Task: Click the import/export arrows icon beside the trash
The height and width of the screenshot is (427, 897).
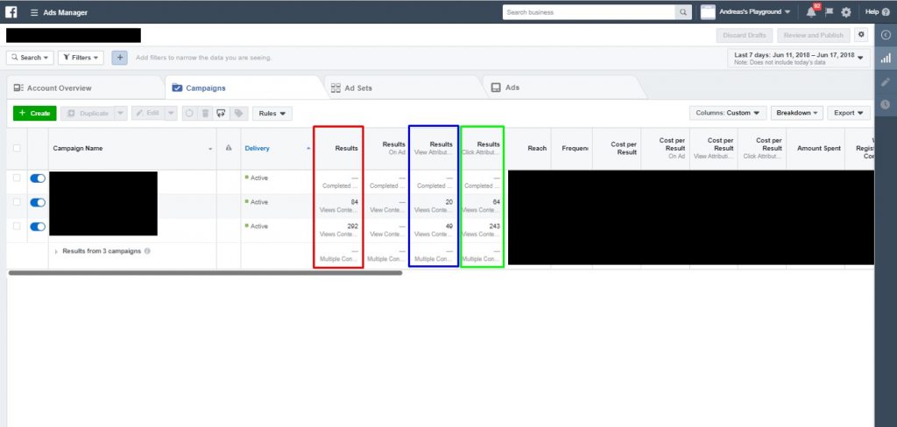Action: pos(222,113)
